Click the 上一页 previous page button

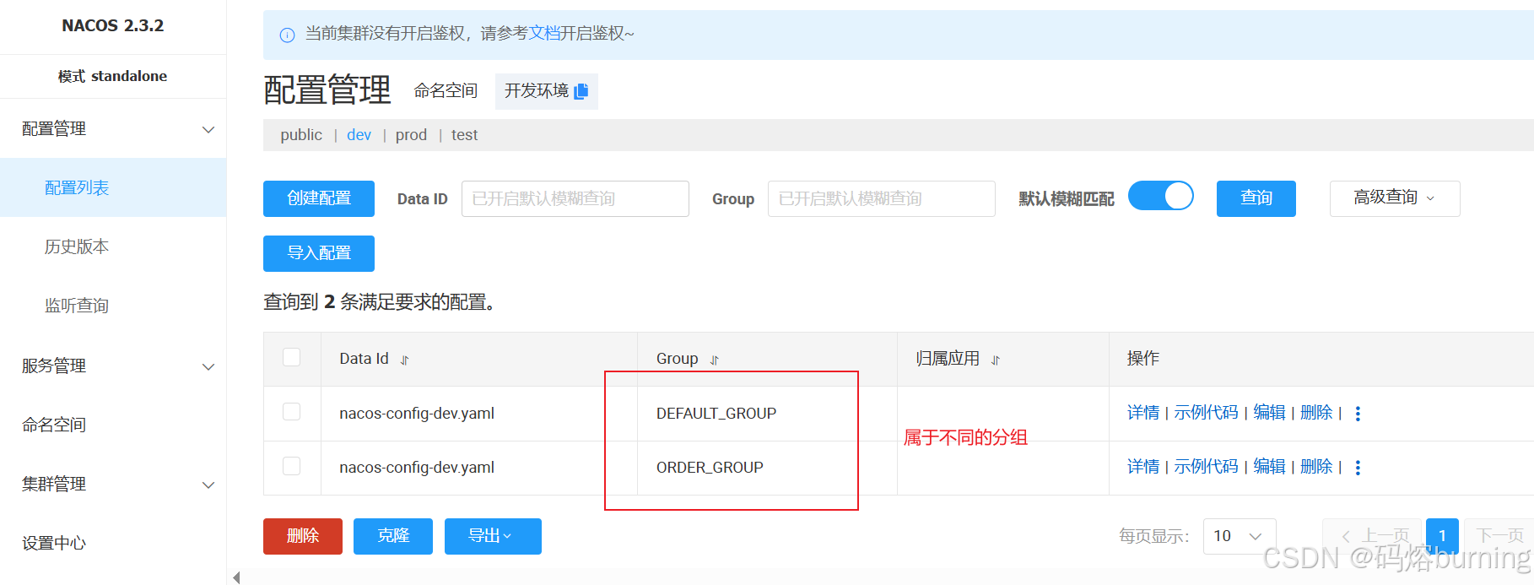point(1373,536)
